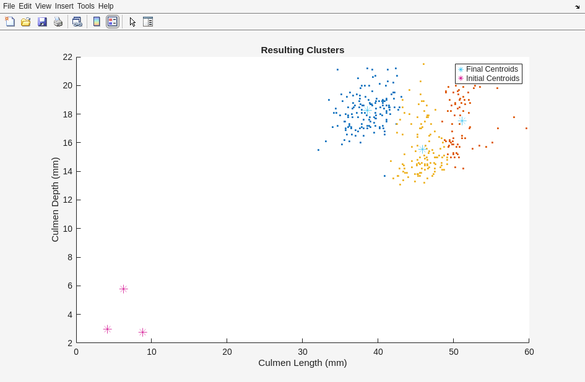Viewport: 585px width, 382px height.
Task: Click the Resulting Clusters plot title
Action: click(302, 50)
